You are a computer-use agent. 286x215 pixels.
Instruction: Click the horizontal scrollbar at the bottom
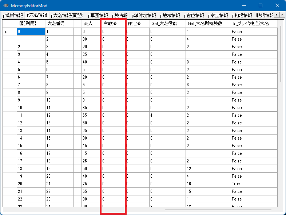[x=218, y=210]
